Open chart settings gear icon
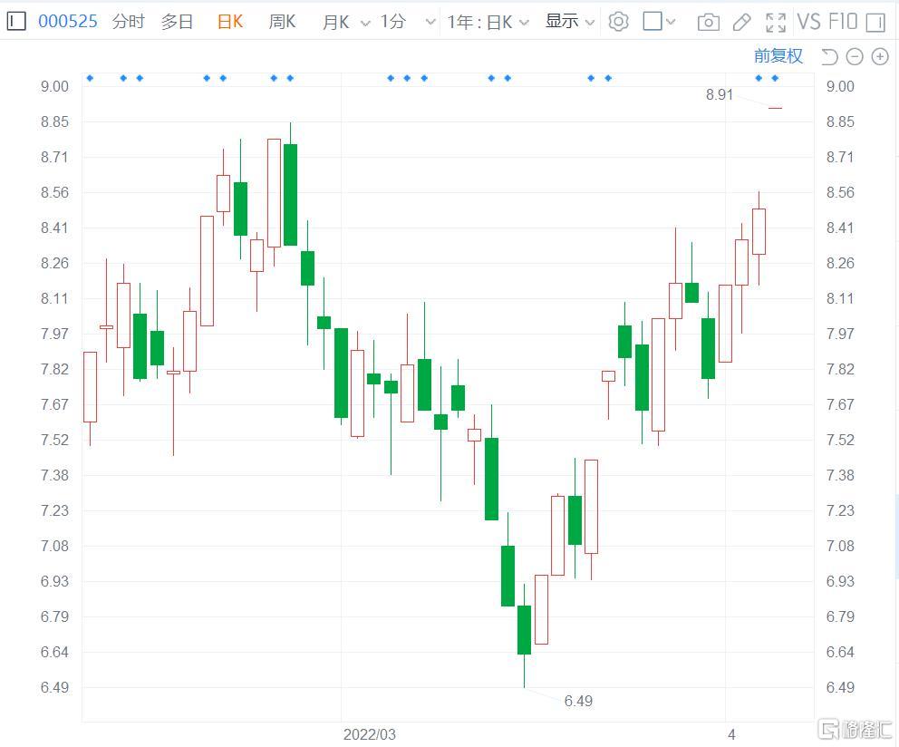Screen dimensions: 899x747 point(619,22)
